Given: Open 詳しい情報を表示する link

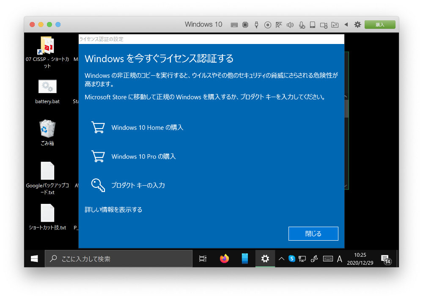Looking at the screenshot, I should [x=113, y=209].
